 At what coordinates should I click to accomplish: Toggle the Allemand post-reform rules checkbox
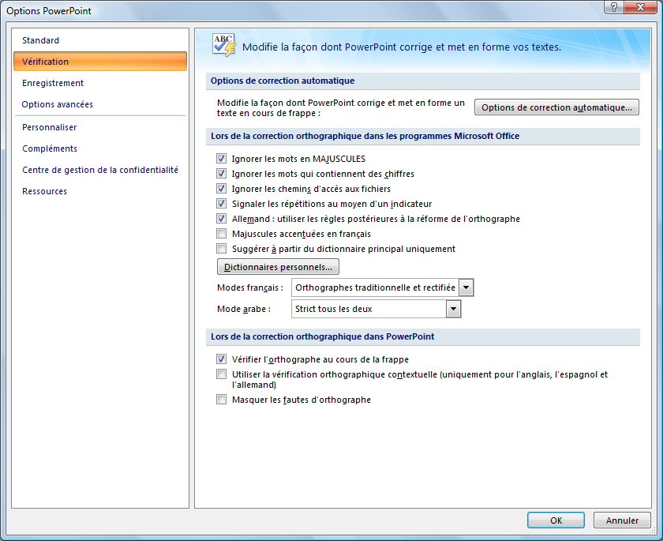(221, 219)
